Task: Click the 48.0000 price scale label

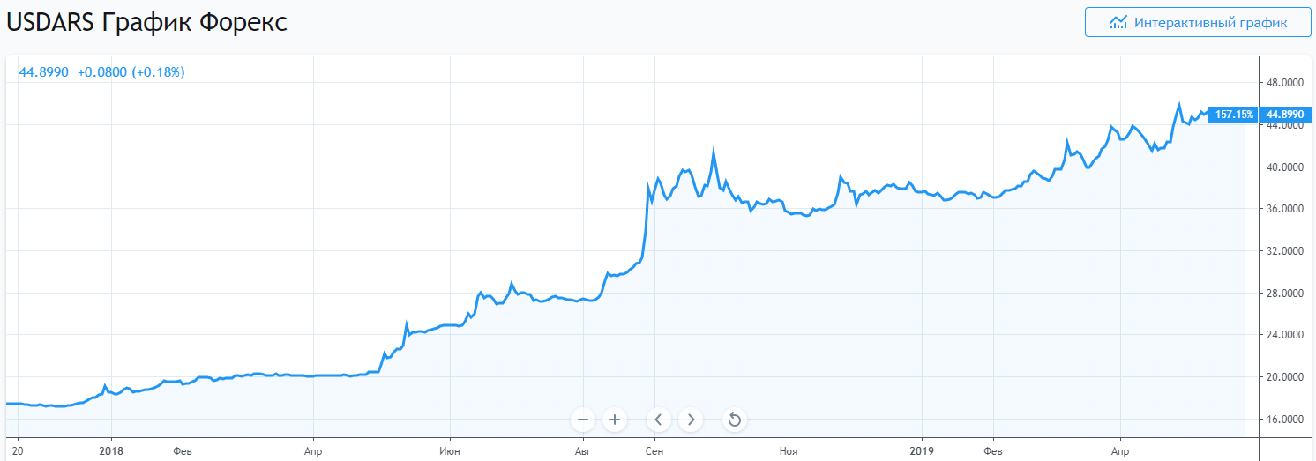Action: coord(1284,83)
